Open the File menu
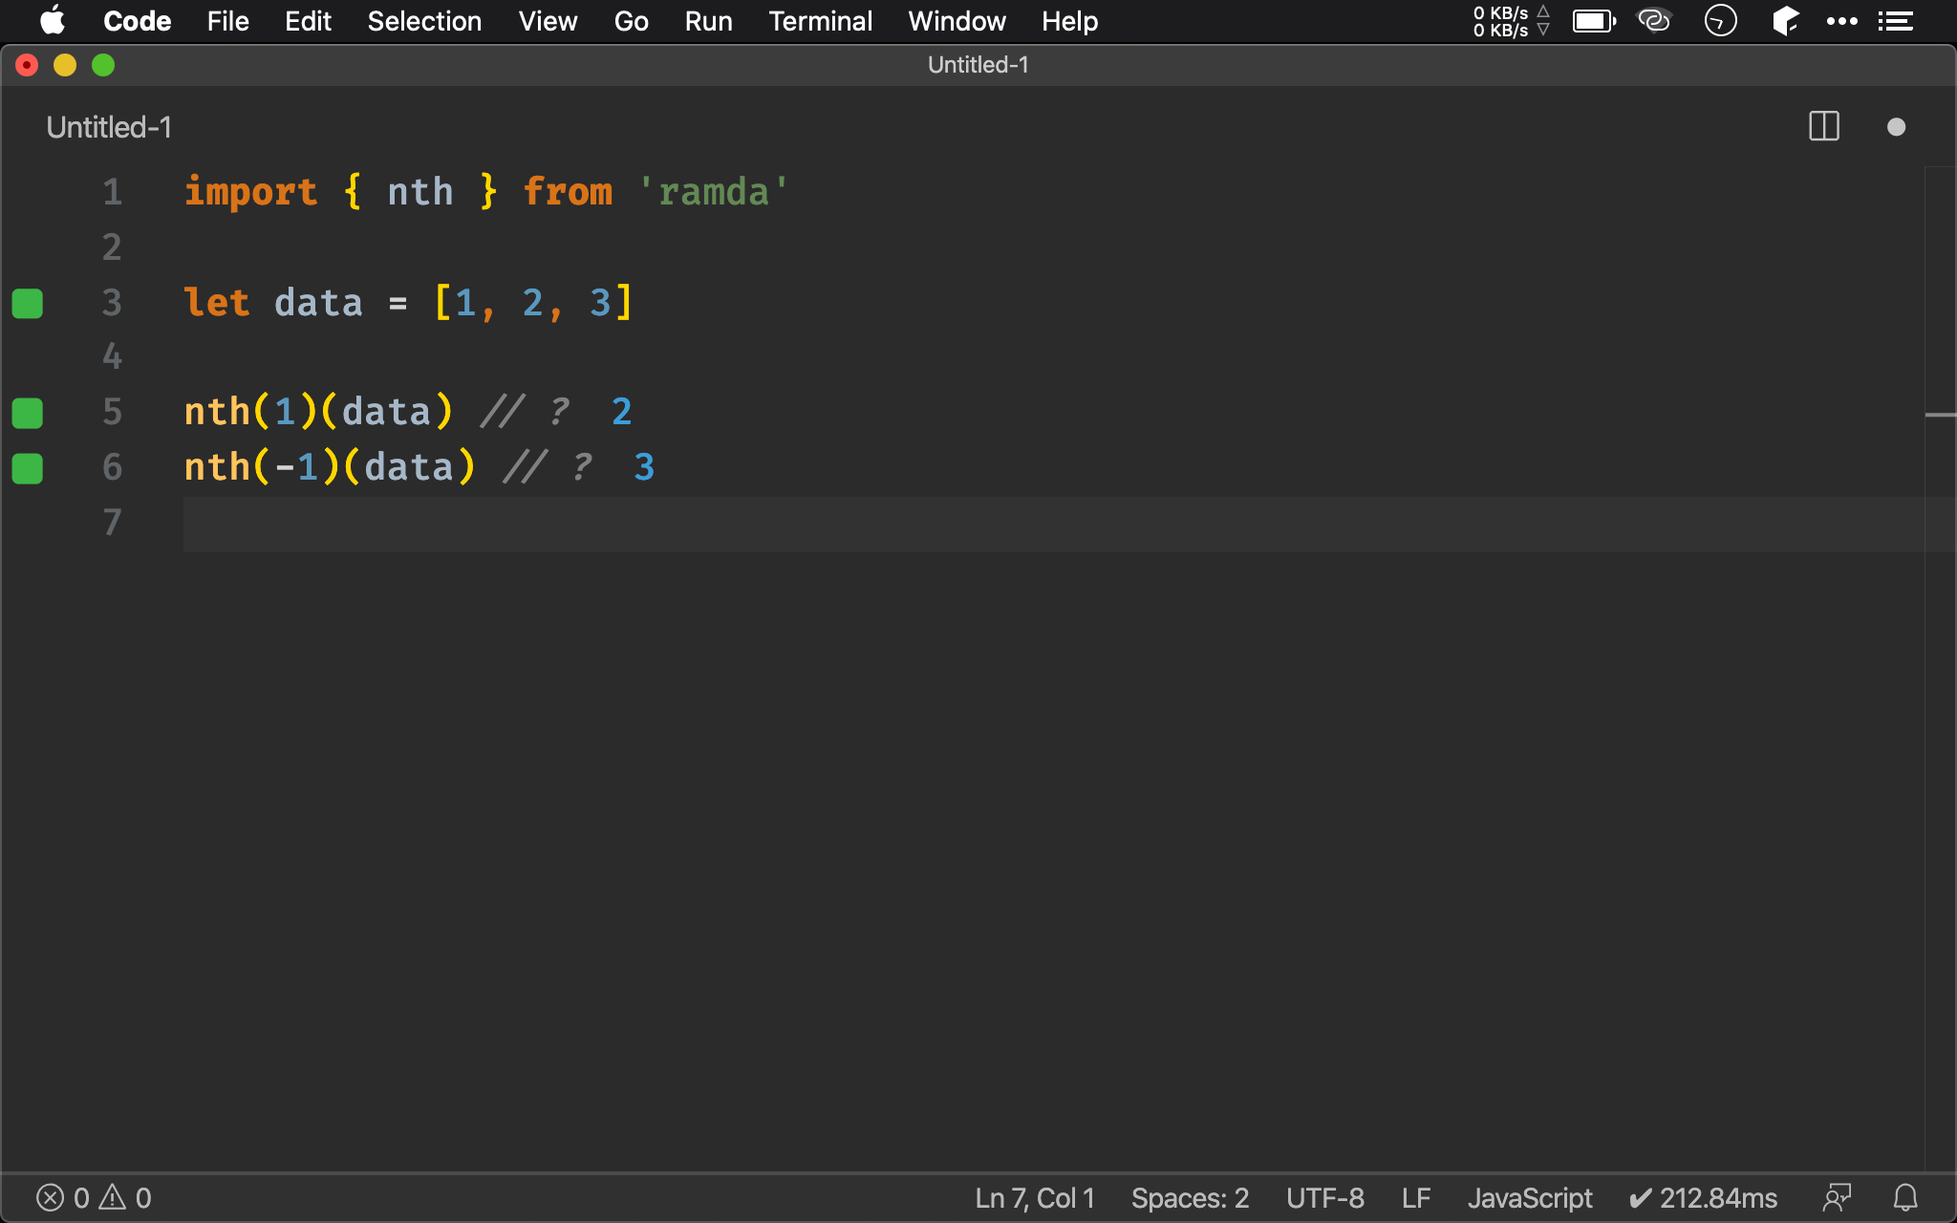 [x=227, y=21]
